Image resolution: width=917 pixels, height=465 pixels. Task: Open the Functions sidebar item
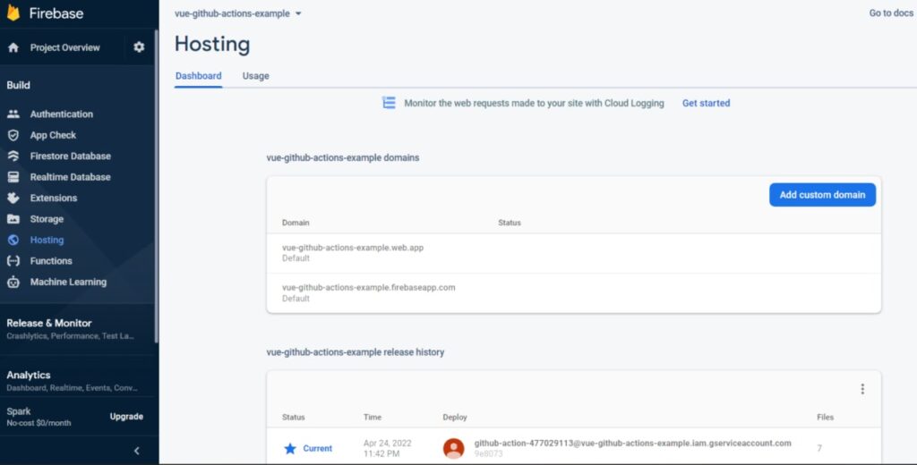pos(50,261)
